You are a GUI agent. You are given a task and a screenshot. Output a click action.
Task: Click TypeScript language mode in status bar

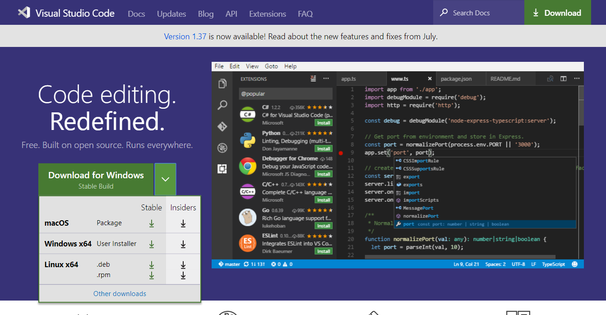coord(553,264)
